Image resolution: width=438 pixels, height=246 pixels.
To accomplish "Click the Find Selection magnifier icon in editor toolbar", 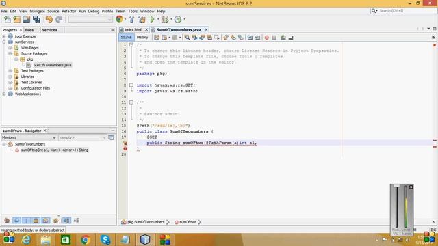I will [187, 38].
